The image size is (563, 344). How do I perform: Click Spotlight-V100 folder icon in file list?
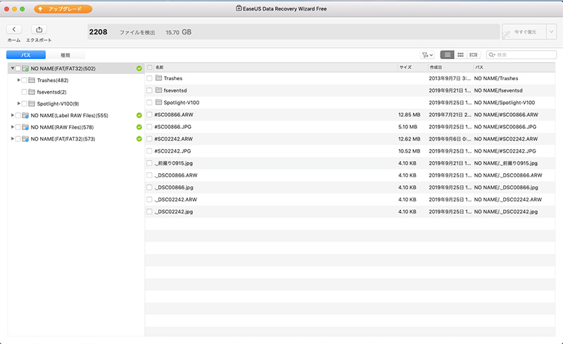[x=158, y=102]
